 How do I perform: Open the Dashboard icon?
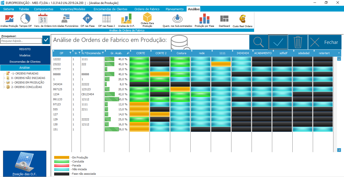224,19
